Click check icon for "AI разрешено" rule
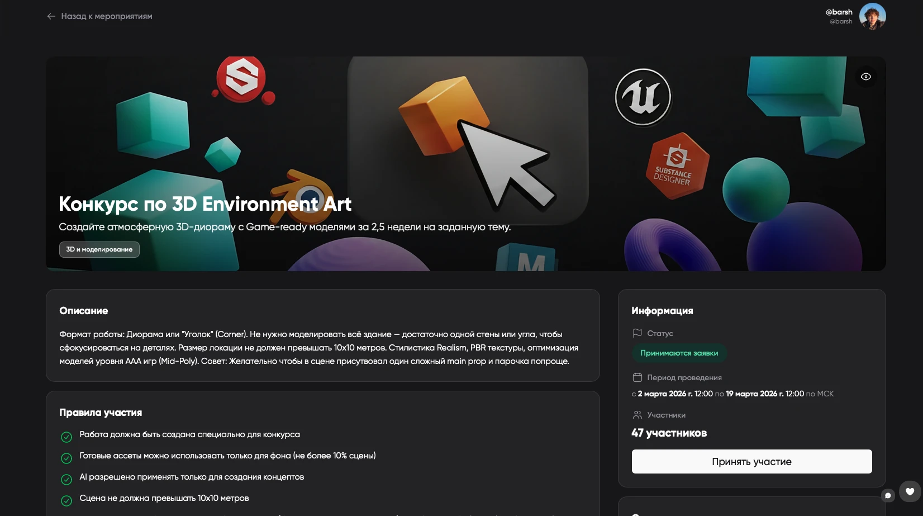Image resolution: width=923 pixels, height=516 pixels. [x=66, y=479]
